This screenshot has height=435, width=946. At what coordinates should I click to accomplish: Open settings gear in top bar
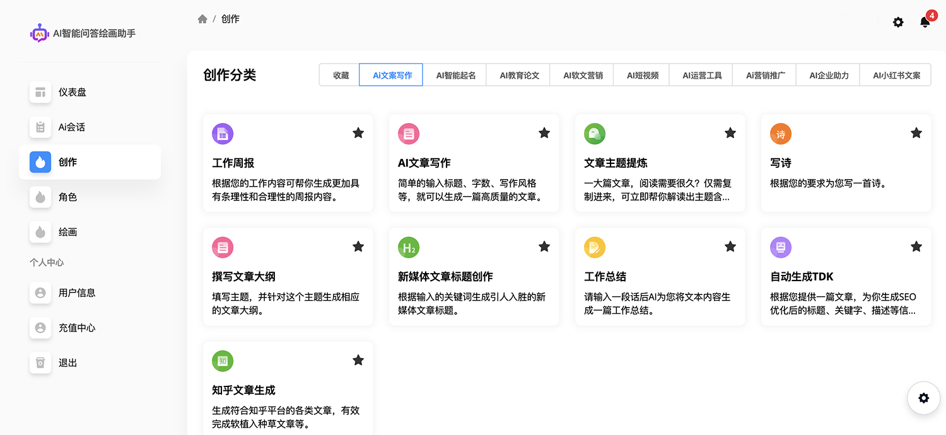click(898, 22)
